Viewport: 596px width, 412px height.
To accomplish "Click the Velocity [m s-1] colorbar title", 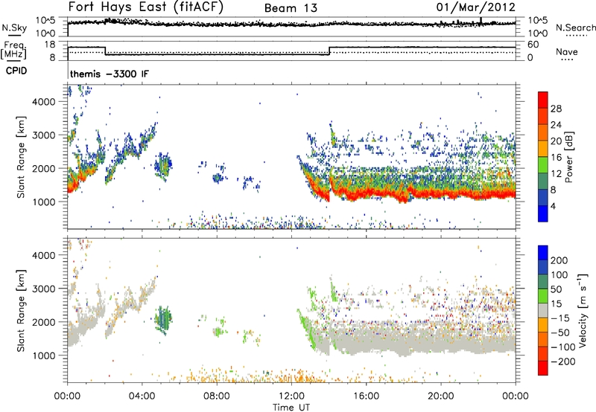I will [x=583, y=311].
